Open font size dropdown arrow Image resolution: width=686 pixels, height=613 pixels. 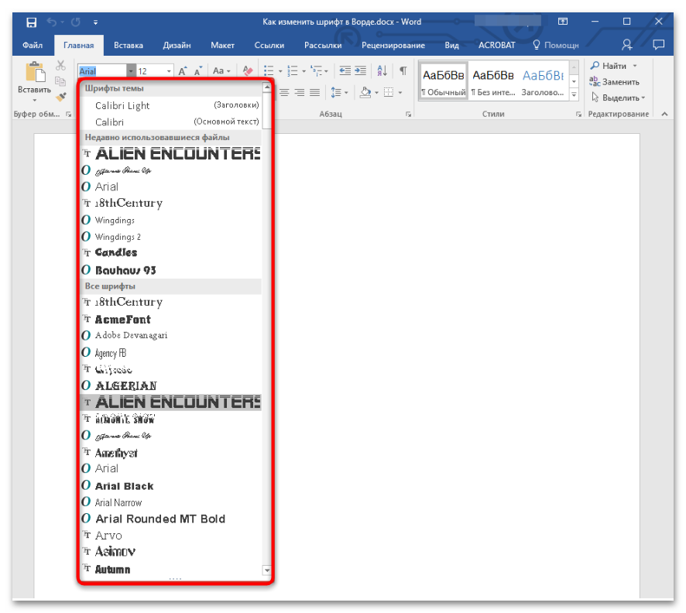click(169, 71)
